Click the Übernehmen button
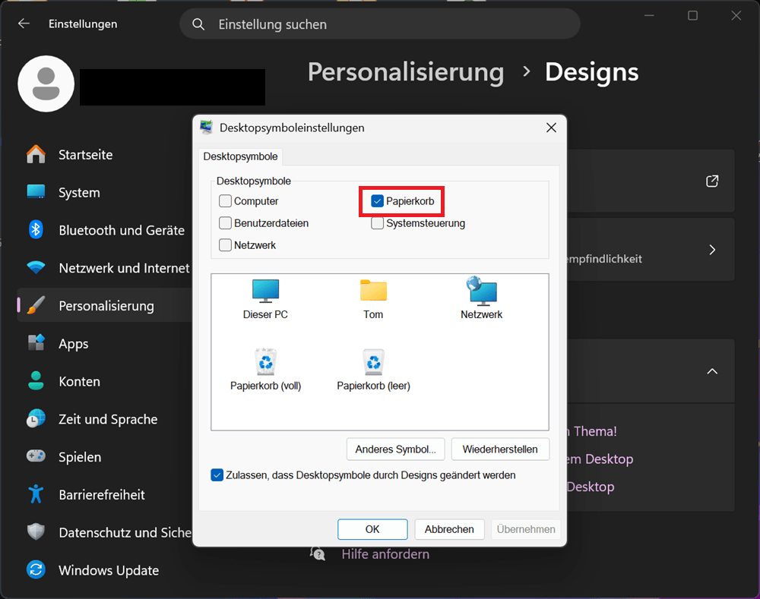Viewport: 760px width, 599px height. point(526,529)
